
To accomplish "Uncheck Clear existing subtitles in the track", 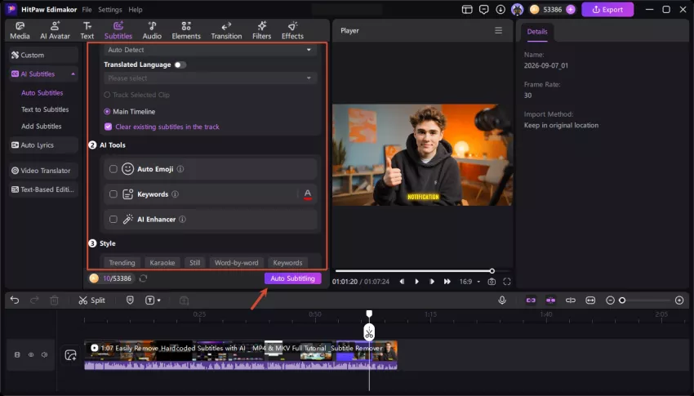I will coord(108,127).
